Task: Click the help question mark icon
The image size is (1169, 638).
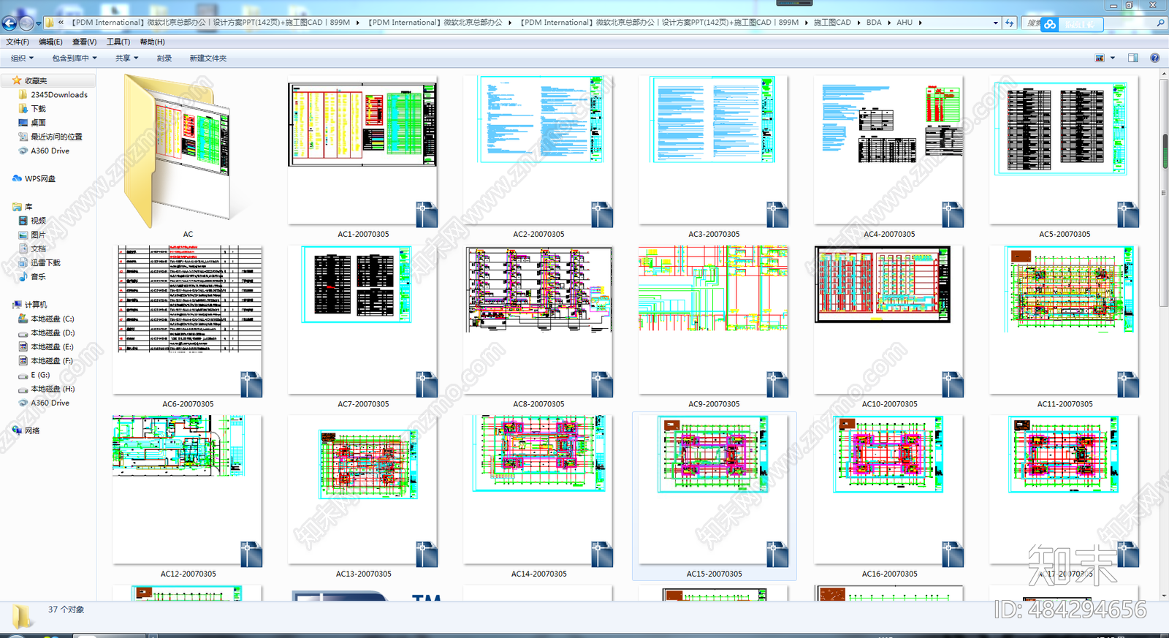Action: [x=1154, y=58]
